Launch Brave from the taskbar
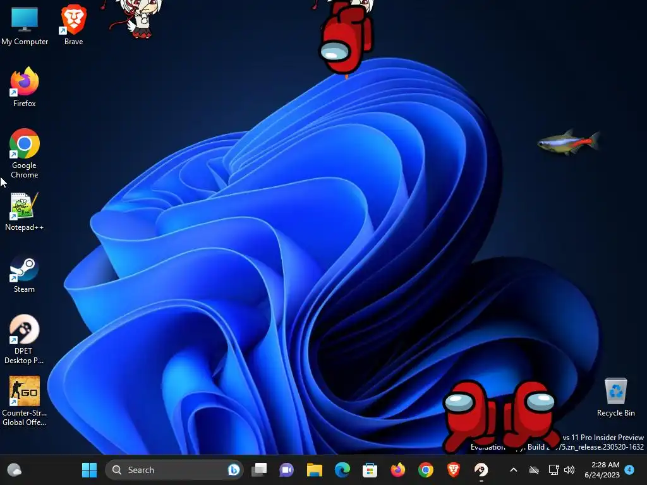The height and width of the screenshot is (485, 647). (453, 470)
